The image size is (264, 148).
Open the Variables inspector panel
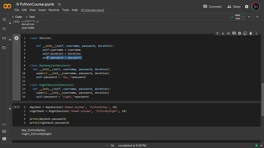pyautogui.click(x=4, y=38)
